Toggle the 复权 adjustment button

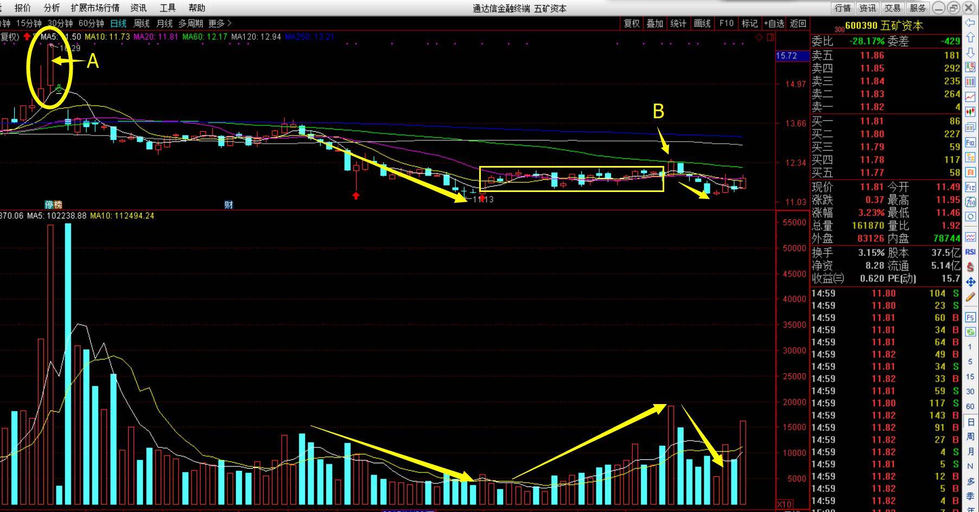[x=632, y=23]
